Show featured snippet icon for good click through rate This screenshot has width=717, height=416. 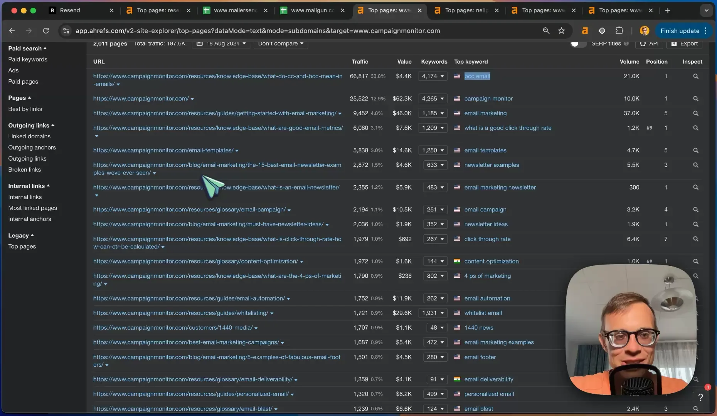pyautogui.click(x=649, y=128)
